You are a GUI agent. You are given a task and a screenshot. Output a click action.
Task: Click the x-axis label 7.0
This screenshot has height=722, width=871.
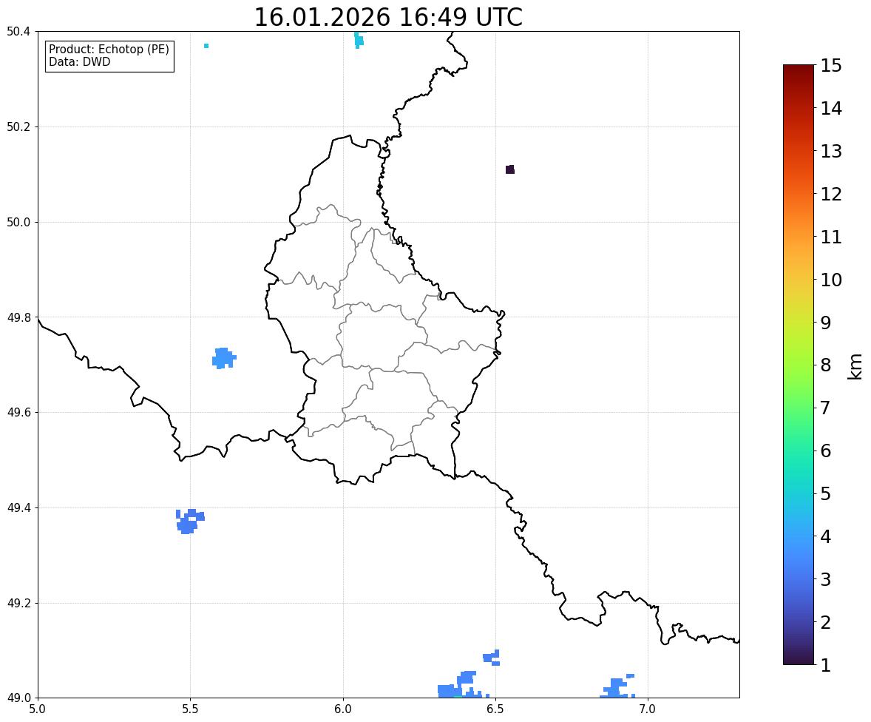(x=648, y=709)
